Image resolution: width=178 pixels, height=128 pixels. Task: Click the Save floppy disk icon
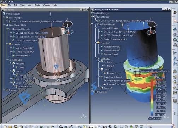[x=16, y=127]
